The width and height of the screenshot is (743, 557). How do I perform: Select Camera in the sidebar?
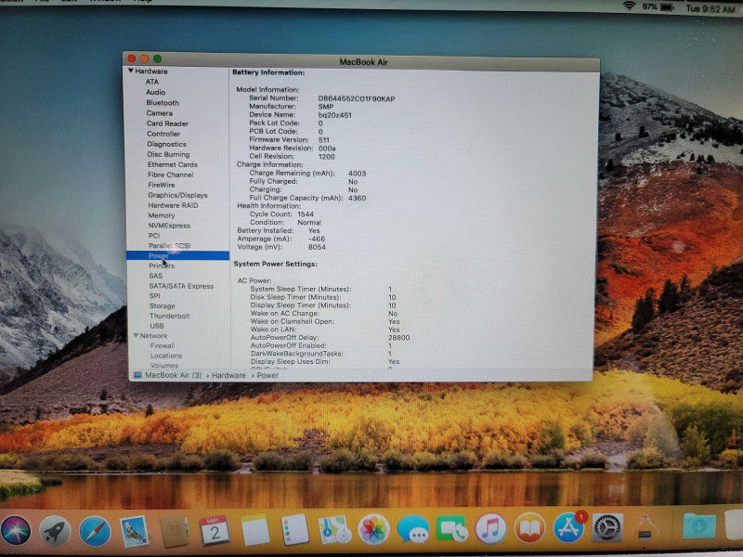pos(159,113)
